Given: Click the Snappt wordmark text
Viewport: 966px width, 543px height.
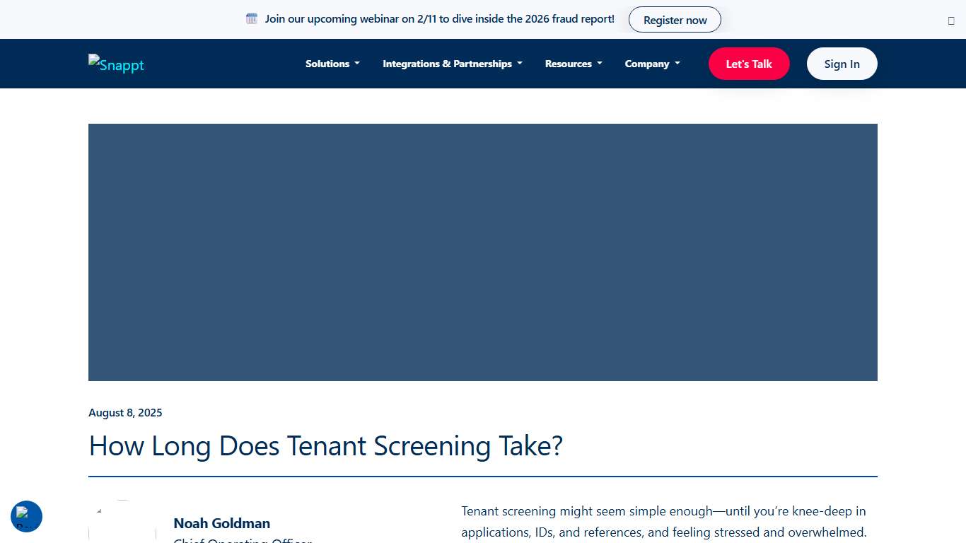Looking at the screenshot, I should point(121,65).
